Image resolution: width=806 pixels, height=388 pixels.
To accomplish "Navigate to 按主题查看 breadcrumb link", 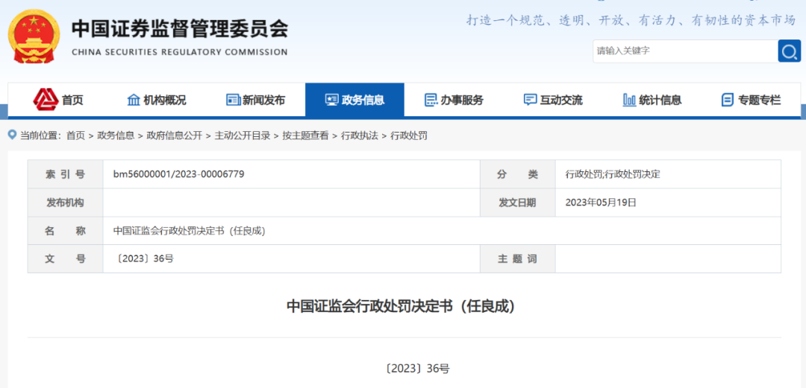I will pos(304,136).
